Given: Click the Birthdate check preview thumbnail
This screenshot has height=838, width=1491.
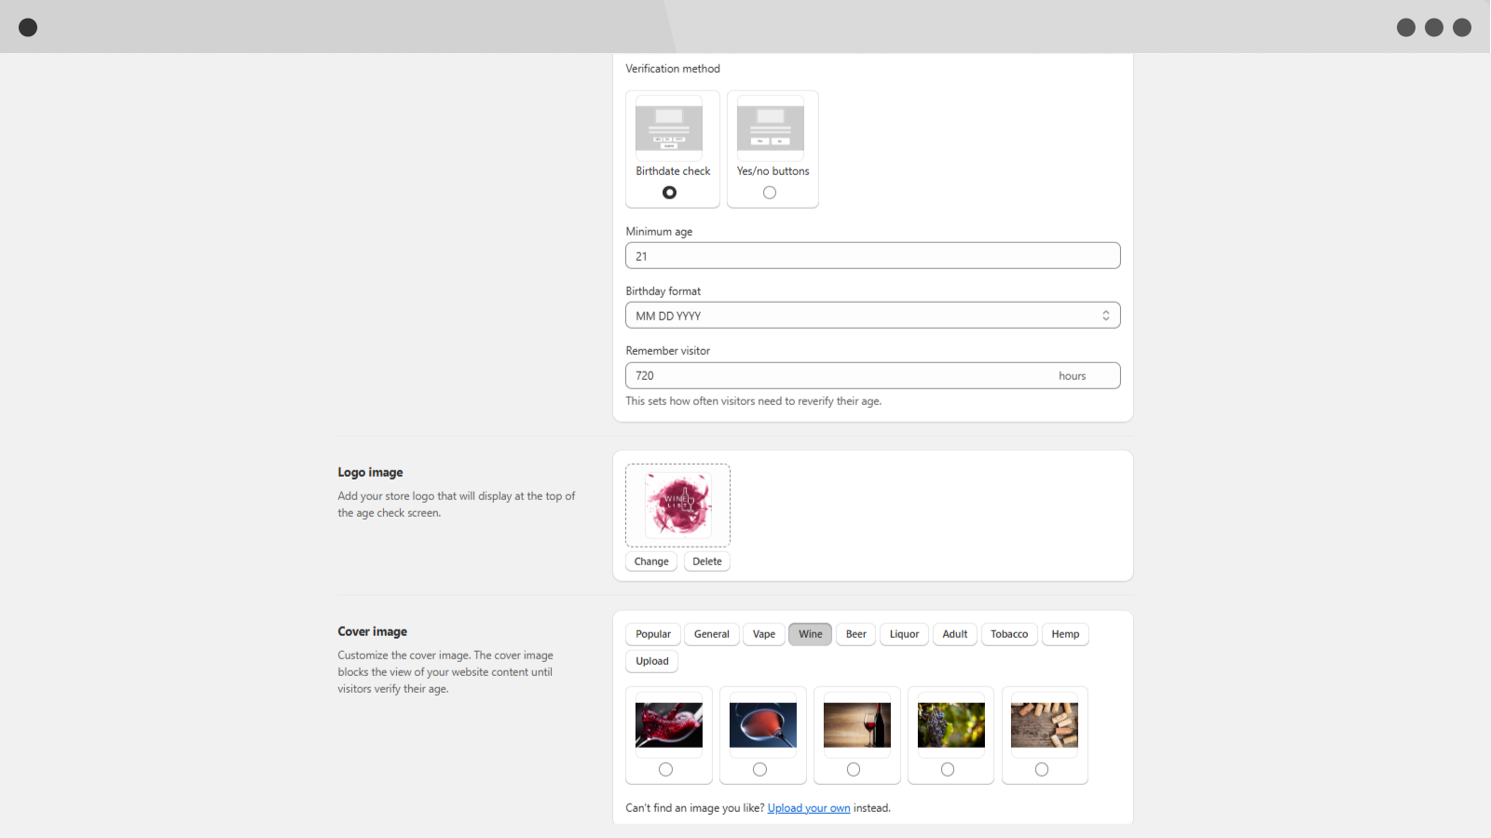Looking at the screenshot, I should click(669, 128).
